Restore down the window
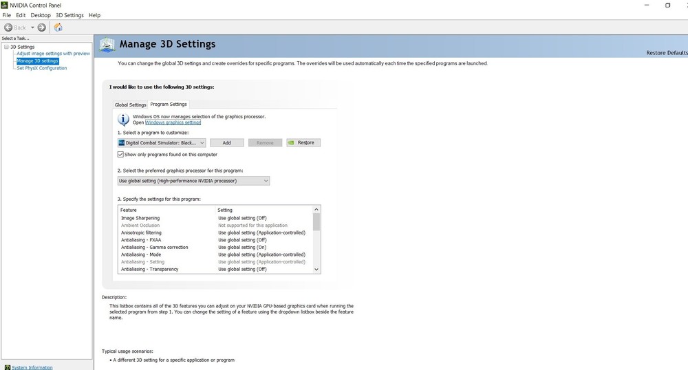The height and width of the screenshot is (370, 688). pos(668,6)
